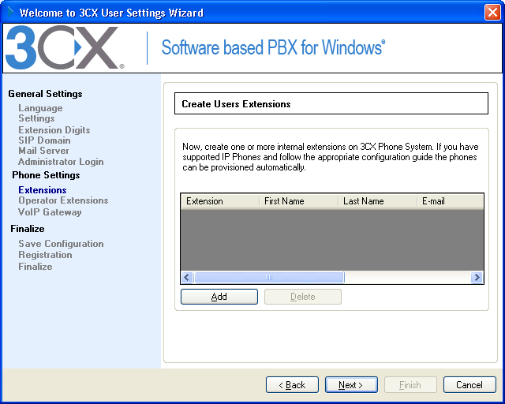Sort by the Last Name column header
505x404 pixels.
click(376, 201)
